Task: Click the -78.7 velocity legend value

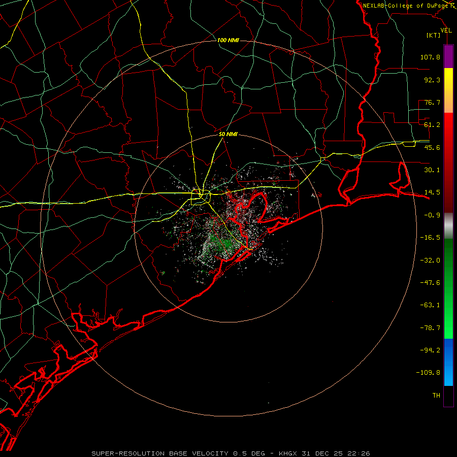Action: coord(430,328)
